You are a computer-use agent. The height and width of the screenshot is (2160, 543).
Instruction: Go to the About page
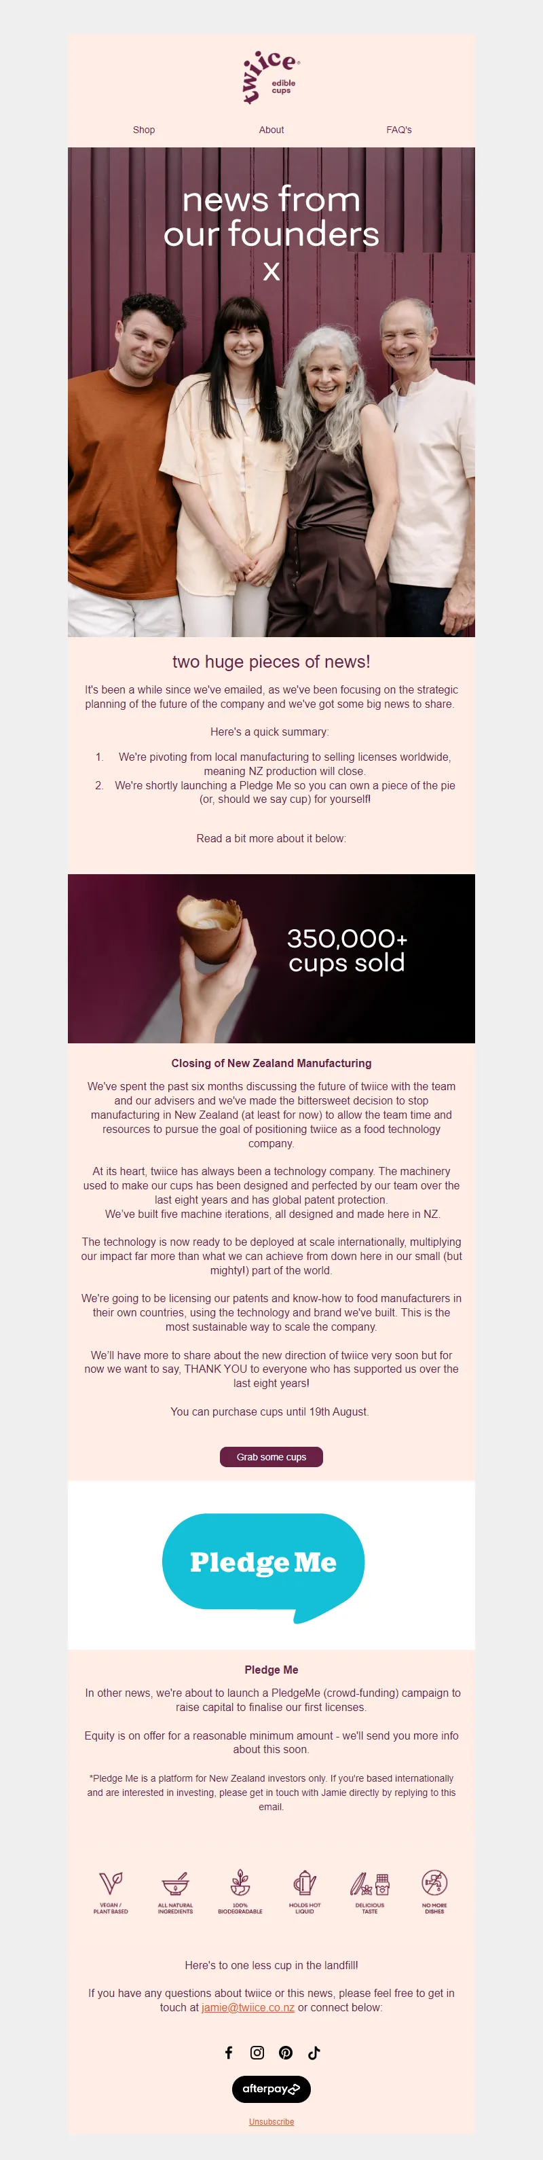click(271, 130)
